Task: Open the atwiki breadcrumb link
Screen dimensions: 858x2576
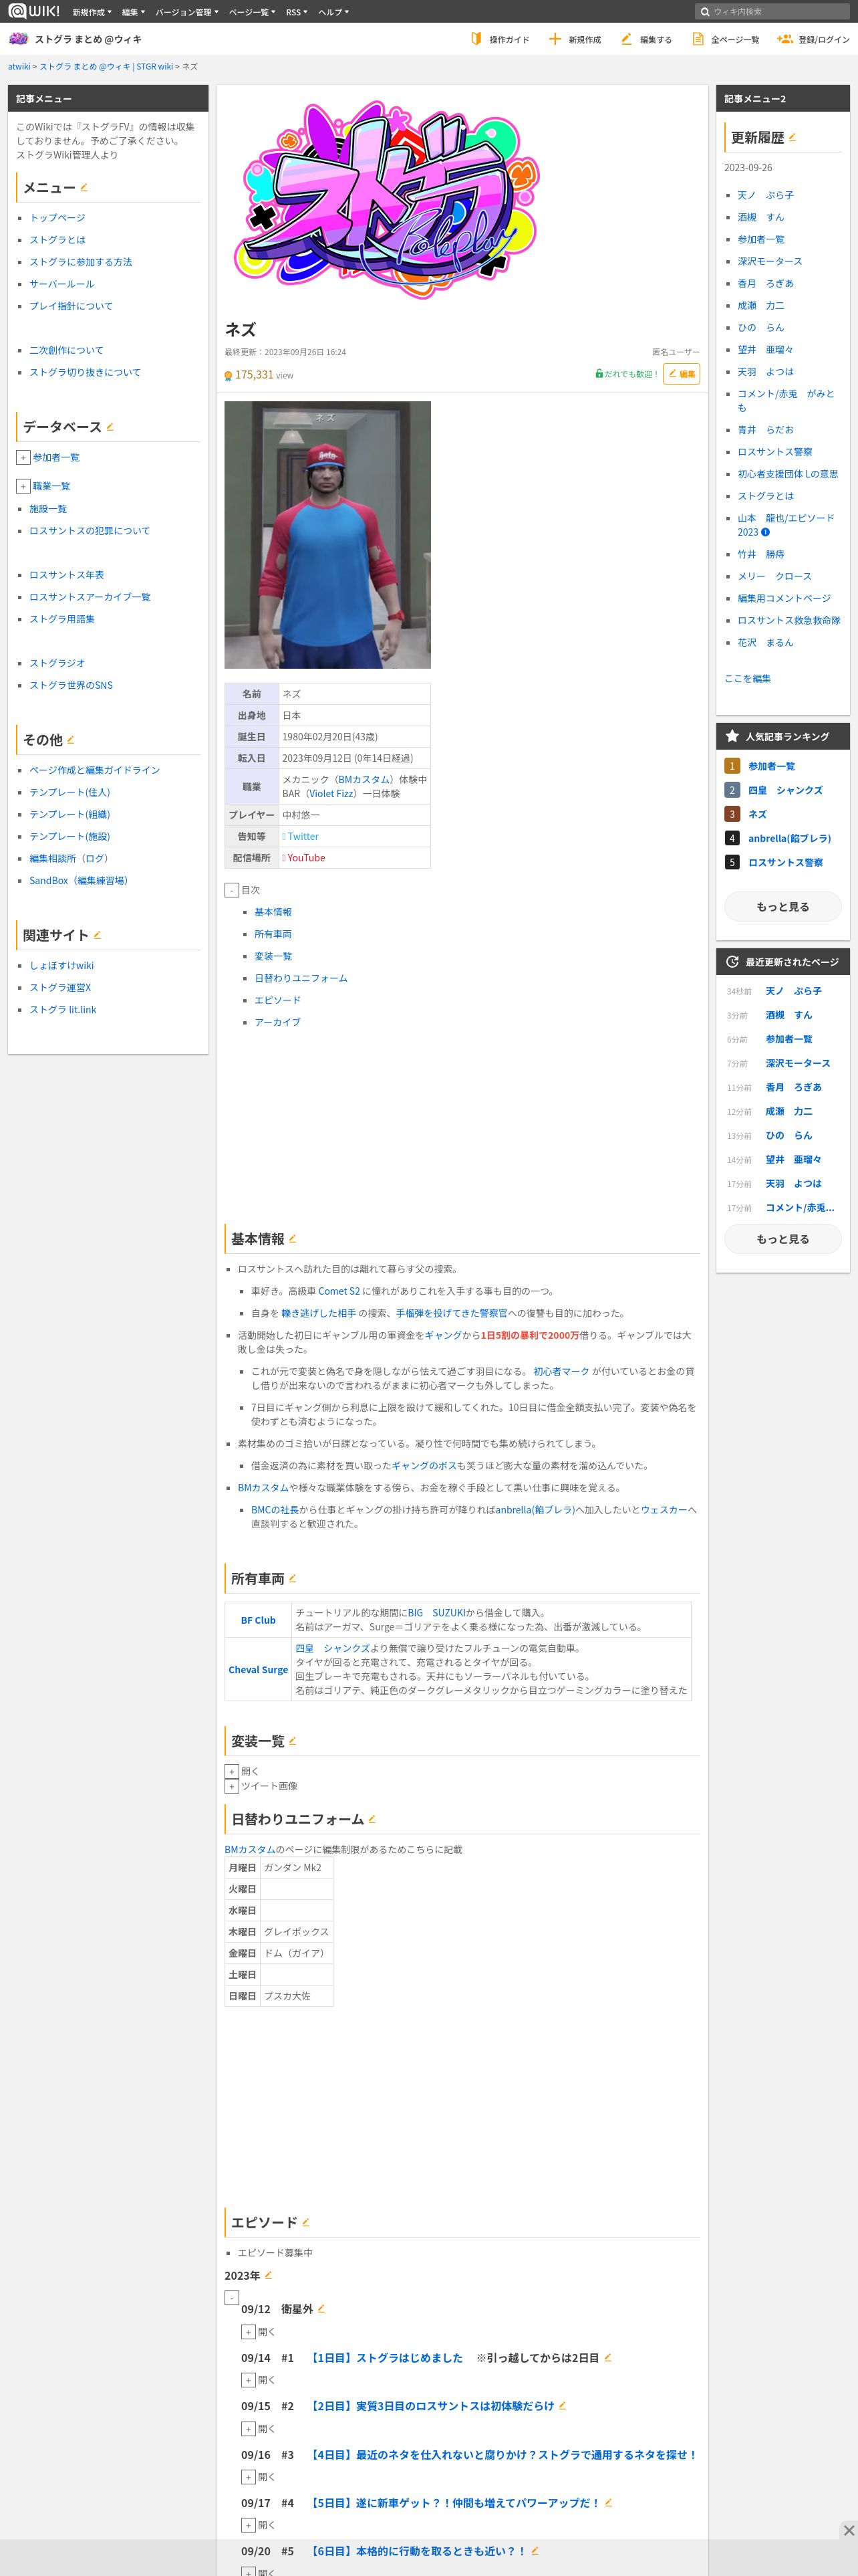Action: (x=19, y=66)
